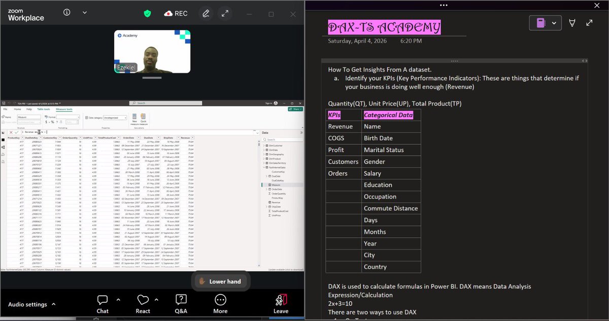Expand the formula bar chevron

click(x=257, y=133)
